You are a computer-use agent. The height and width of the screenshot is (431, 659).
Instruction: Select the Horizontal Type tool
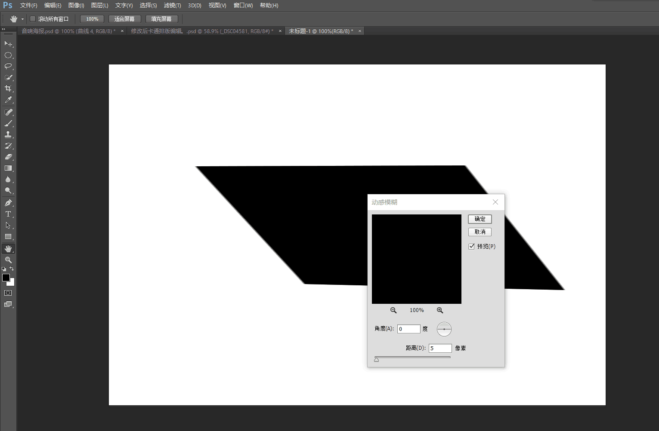point(8,214)
